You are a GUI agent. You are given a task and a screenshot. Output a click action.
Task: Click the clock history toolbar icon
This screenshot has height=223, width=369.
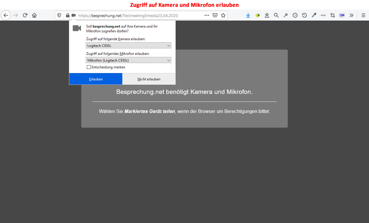point(295,15)
